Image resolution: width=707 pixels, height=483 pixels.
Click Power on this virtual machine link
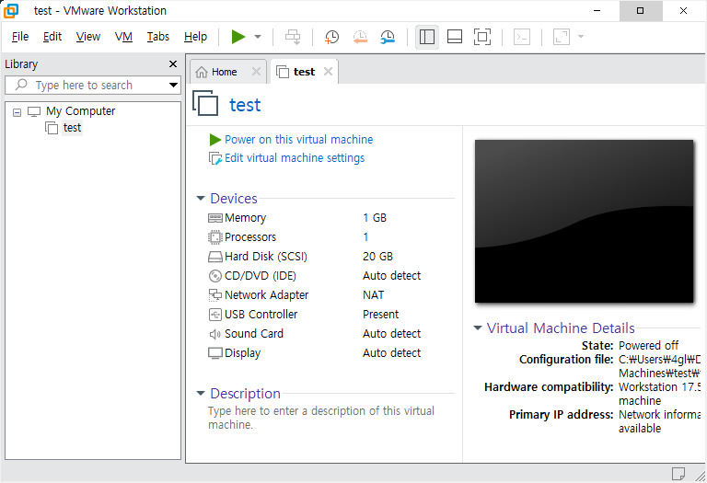coord(298,140)
